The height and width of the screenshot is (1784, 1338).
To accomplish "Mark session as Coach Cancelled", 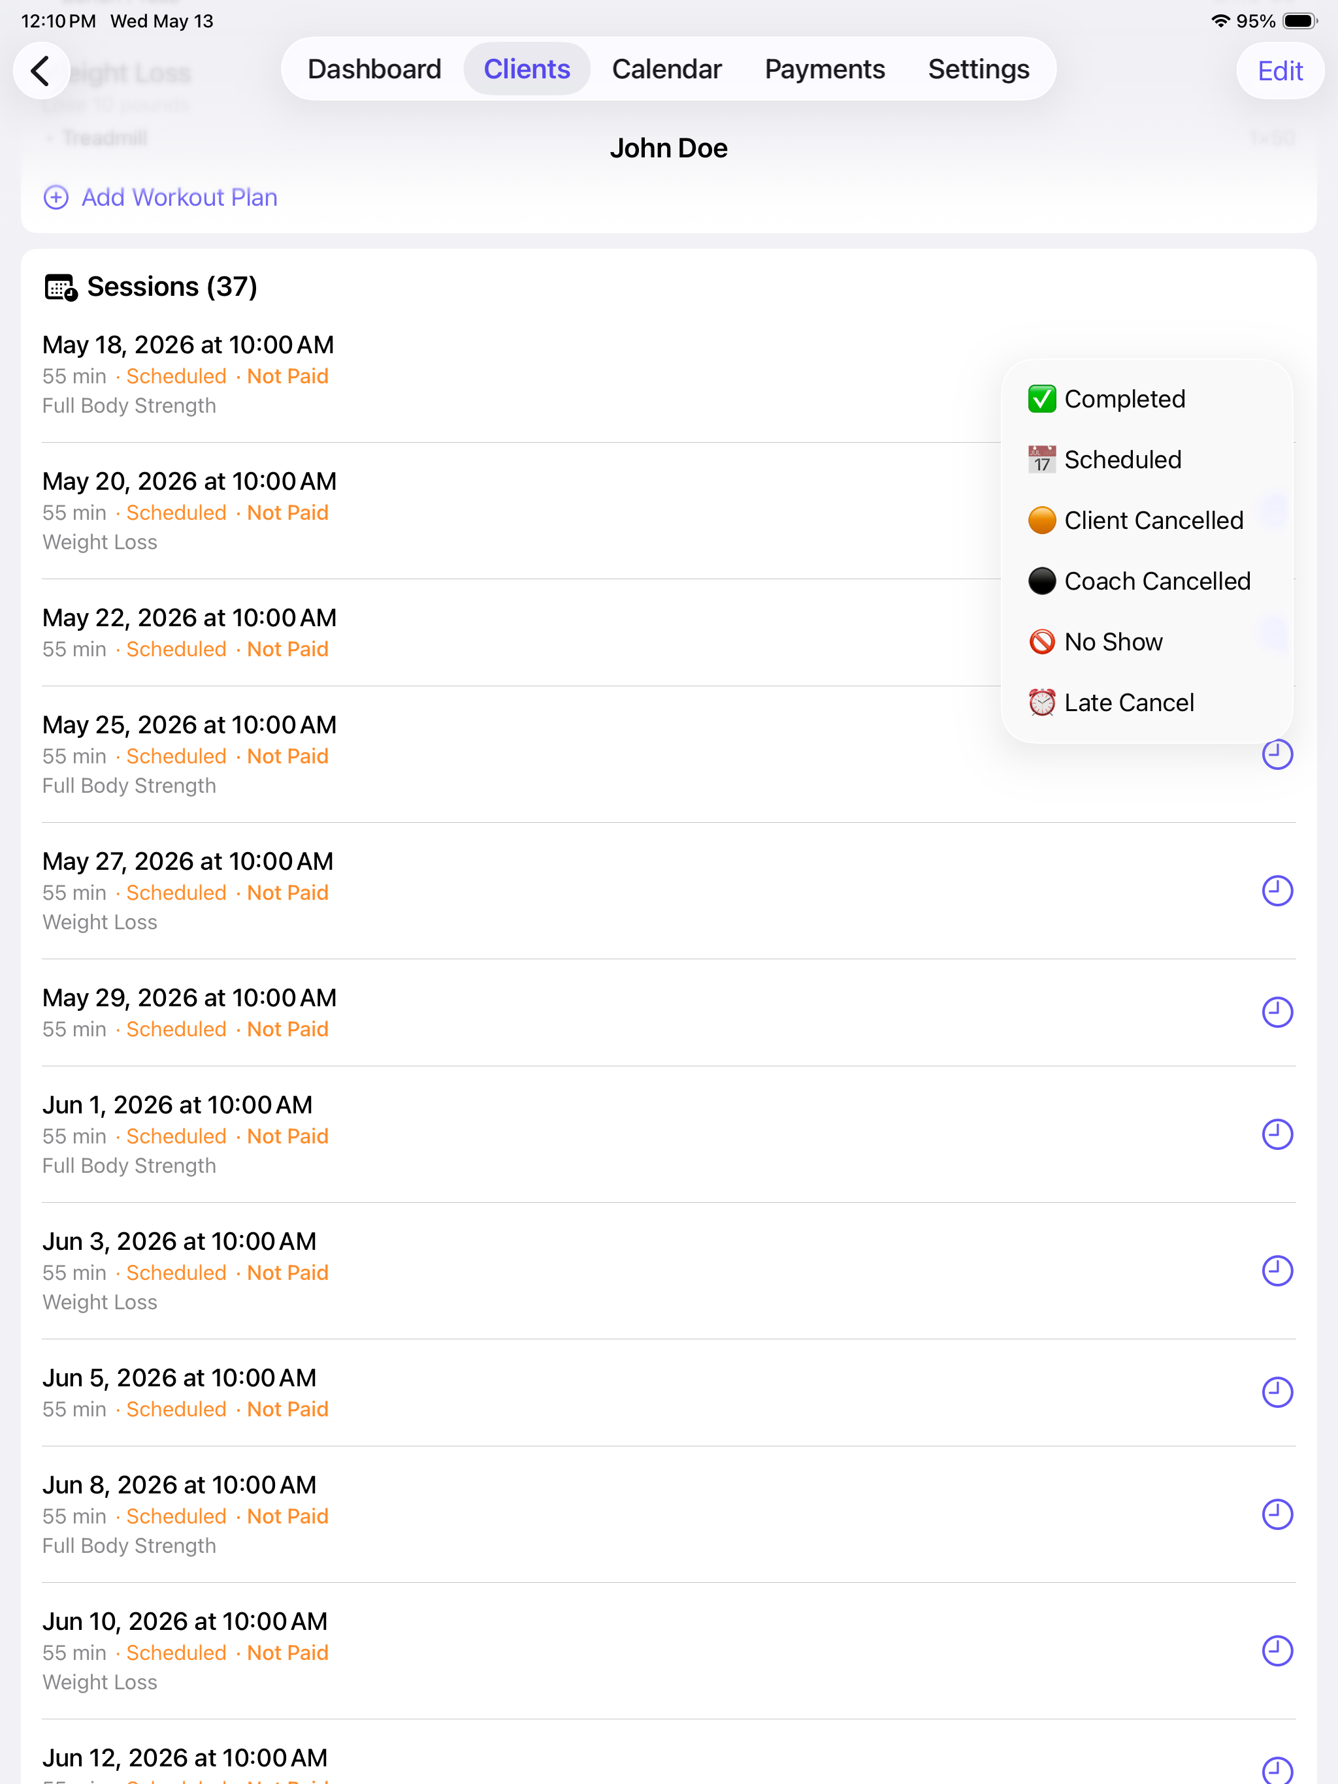I will pos(1146,581).
